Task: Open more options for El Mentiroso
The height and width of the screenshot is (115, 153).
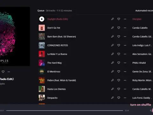Action: coord(125,72)
